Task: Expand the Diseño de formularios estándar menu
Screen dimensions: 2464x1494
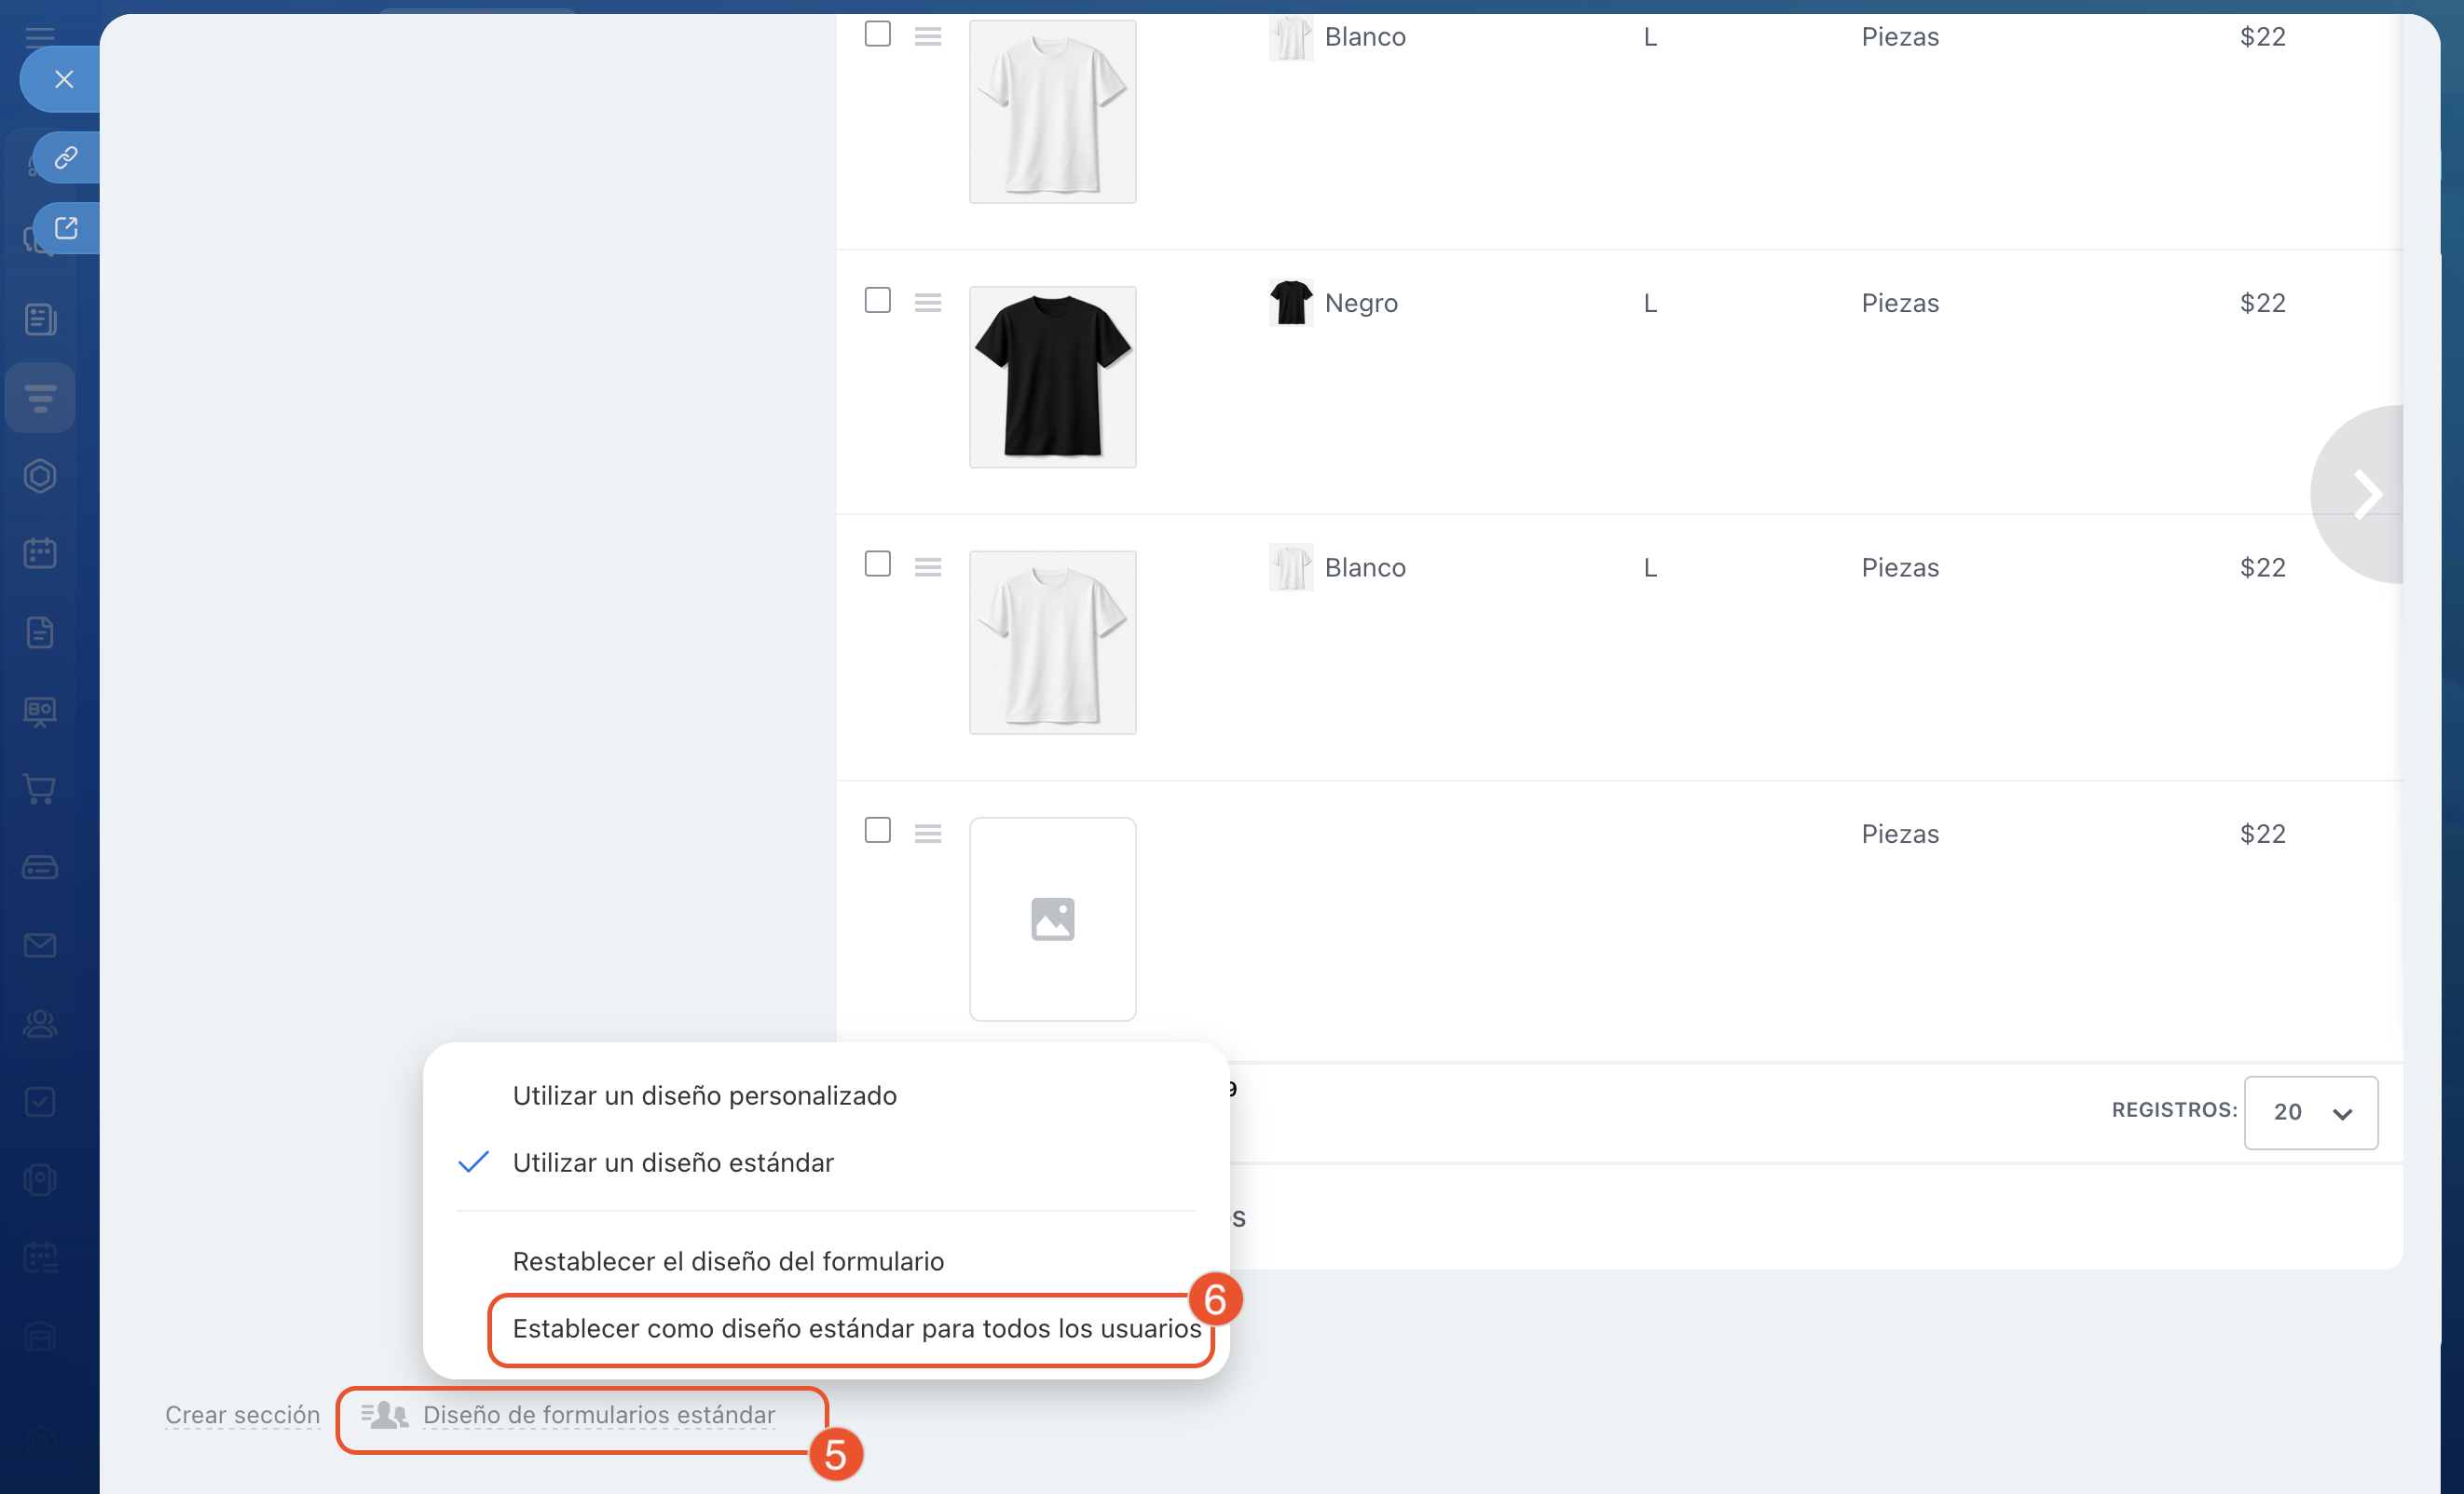Action: [x=598, y=1414]
